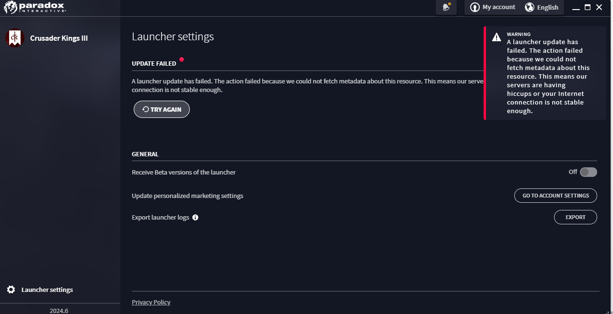Click the warning triangle in the alert panel

tap(497, 37)
